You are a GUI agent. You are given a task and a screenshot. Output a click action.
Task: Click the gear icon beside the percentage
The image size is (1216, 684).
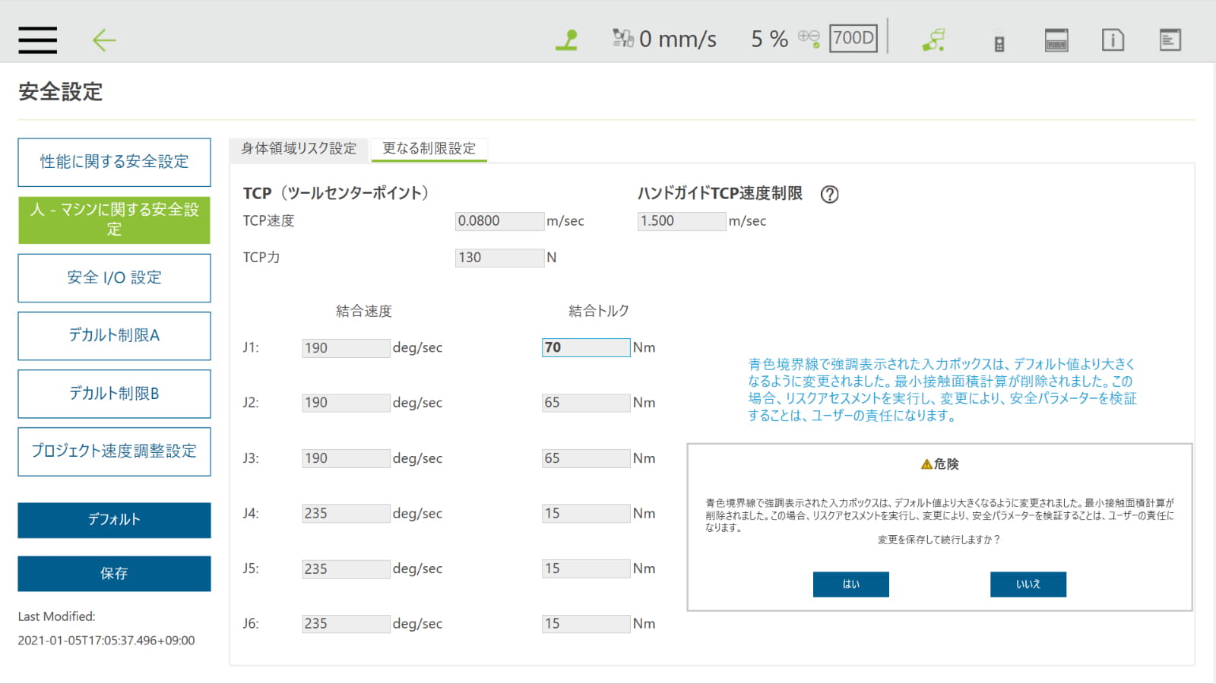(809, 38)
